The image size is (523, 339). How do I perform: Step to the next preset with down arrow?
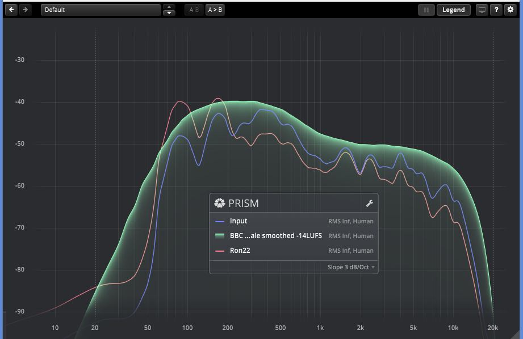(x=169, y=13)
